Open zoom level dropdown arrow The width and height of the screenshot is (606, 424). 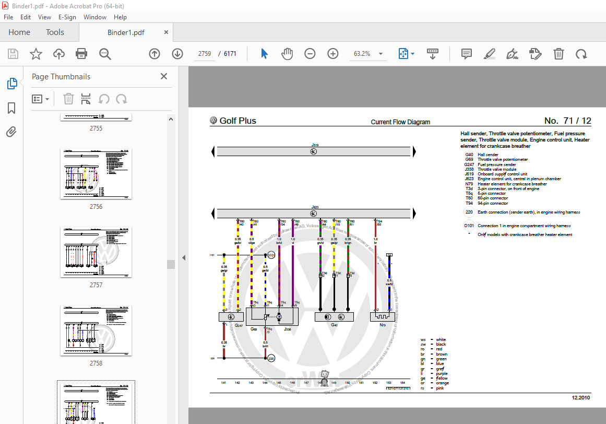pos(381,54)
